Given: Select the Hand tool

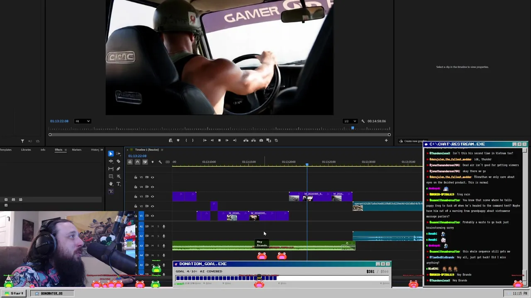Looking at the screenshot, I should tap(111, 184).
